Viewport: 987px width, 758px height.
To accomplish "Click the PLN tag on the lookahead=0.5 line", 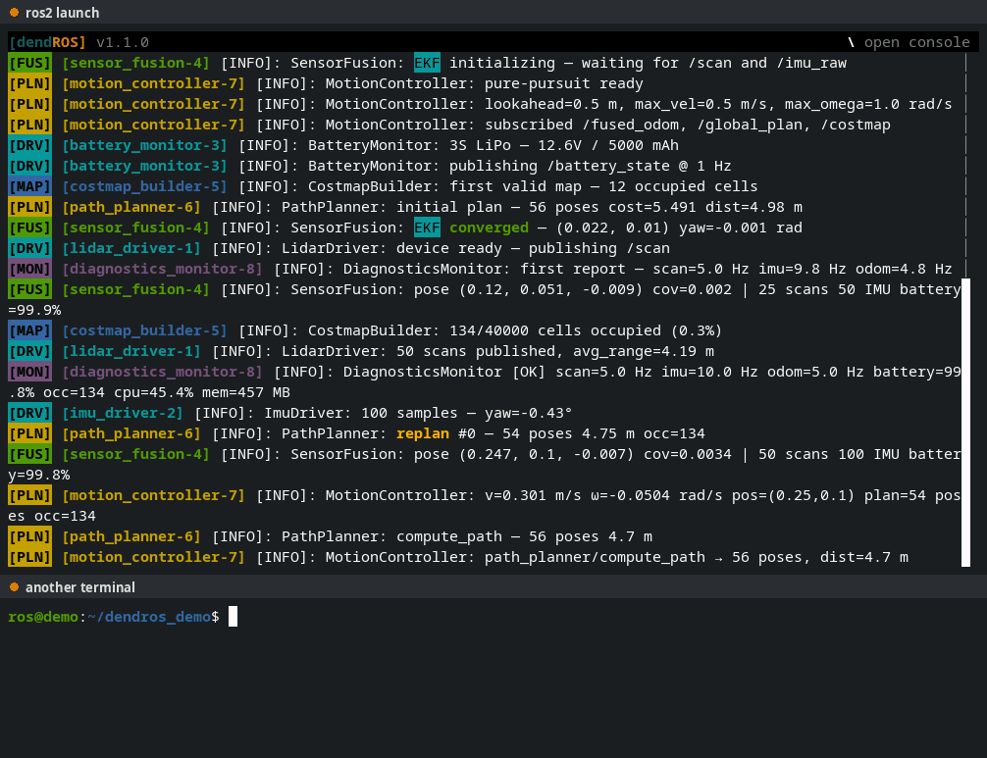I will [x=29, y=104].
